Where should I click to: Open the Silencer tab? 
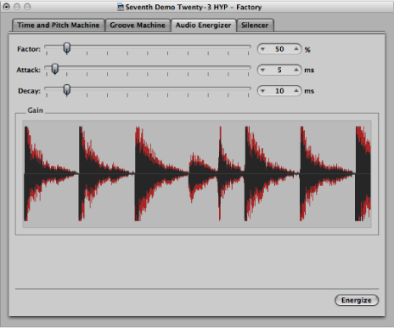(255, 25)
